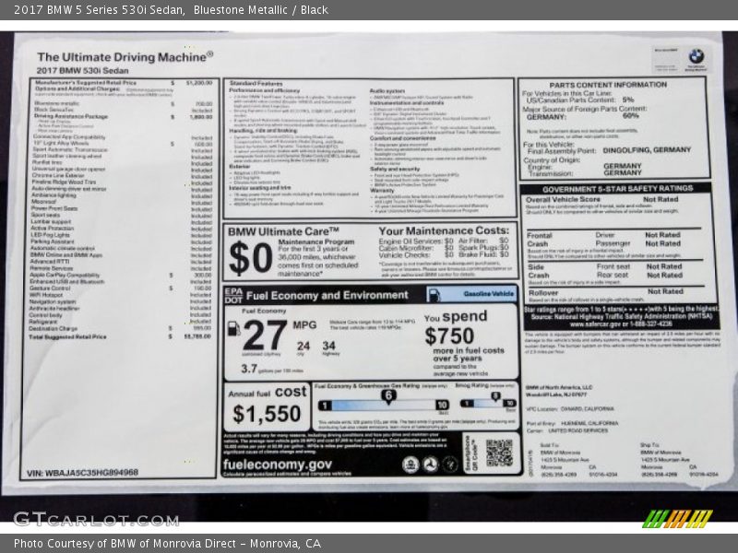Click the Photo Courtesy of BMW caption
This screenshot has height=553, width=738.
click(x=167, y=544)
